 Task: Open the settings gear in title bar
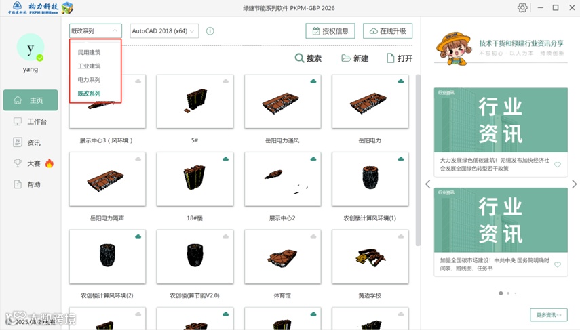pos(522,7)
